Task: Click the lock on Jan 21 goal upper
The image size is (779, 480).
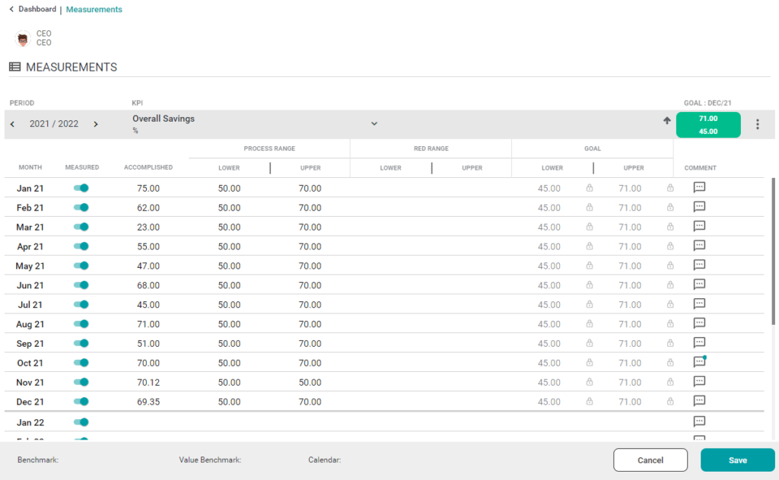Action: (670, 188)
